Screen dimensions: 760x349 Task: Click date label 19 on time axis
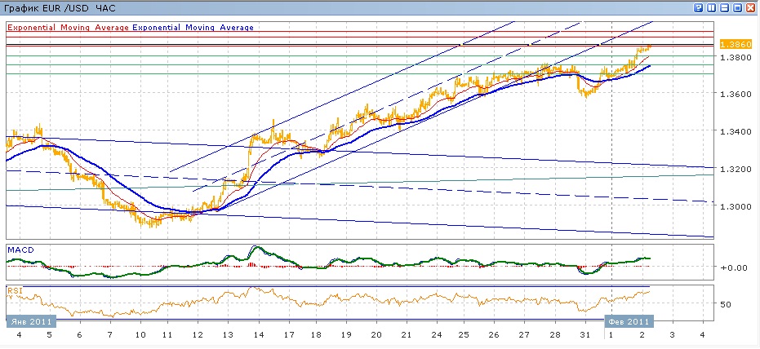pos(346,335)
